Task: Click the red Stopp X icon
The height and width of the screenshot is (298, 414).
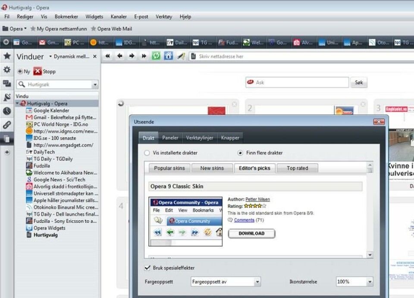Action: click(38, 71)
